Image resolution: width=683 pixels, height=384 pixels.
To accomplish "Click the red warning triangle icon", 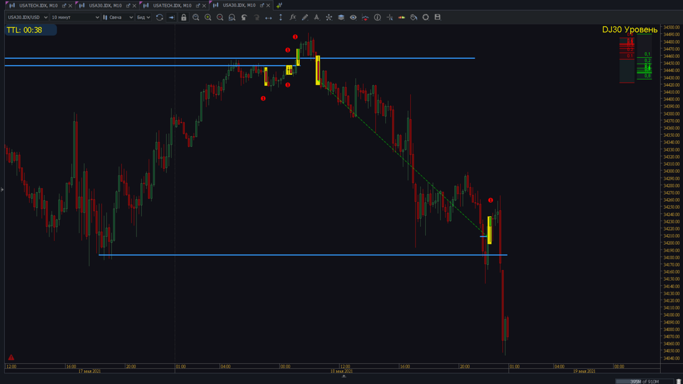I will 11,358.
